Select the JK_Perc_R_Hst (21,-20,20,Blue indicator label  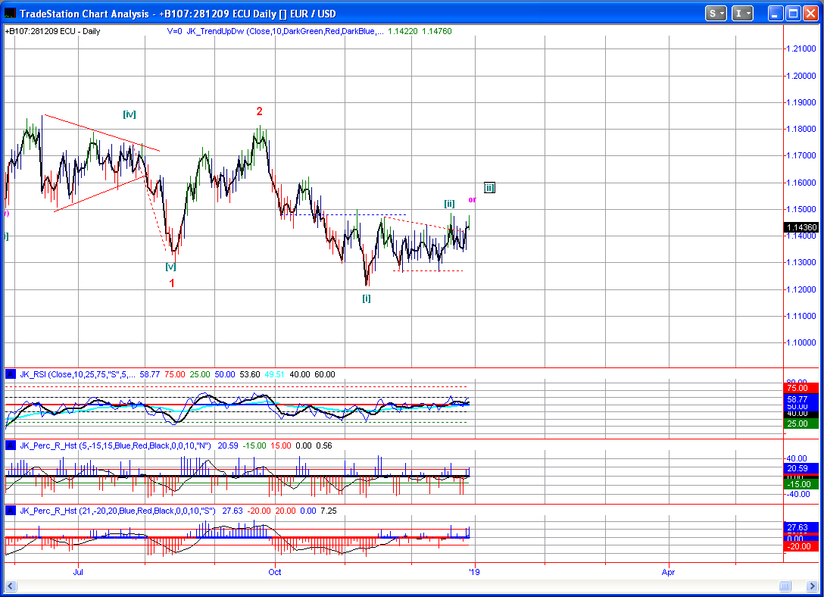click(x=117, y=511)
